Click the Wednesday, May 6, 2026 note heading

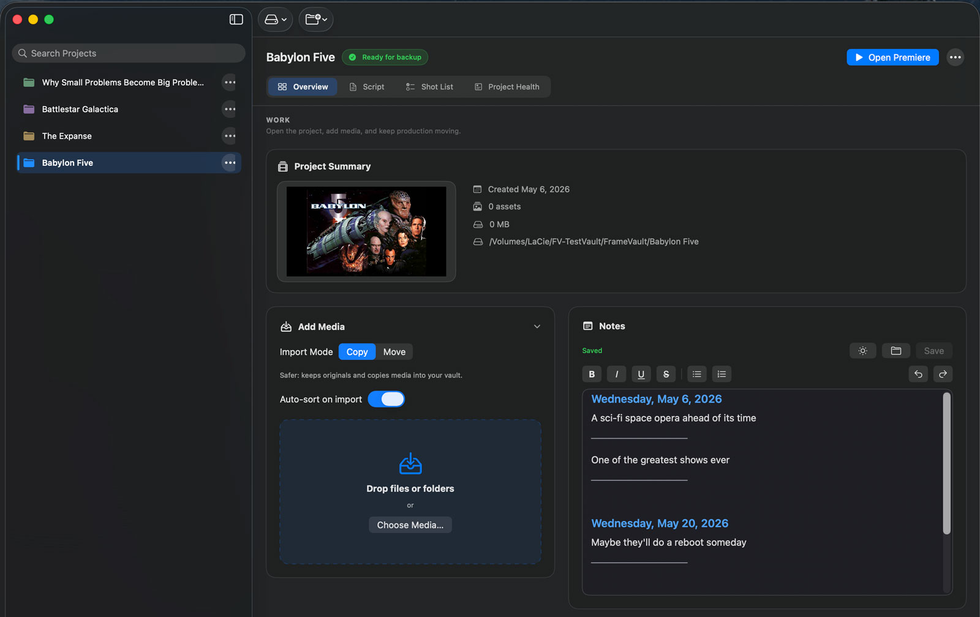pyautogui.click(x=657, y=399)
